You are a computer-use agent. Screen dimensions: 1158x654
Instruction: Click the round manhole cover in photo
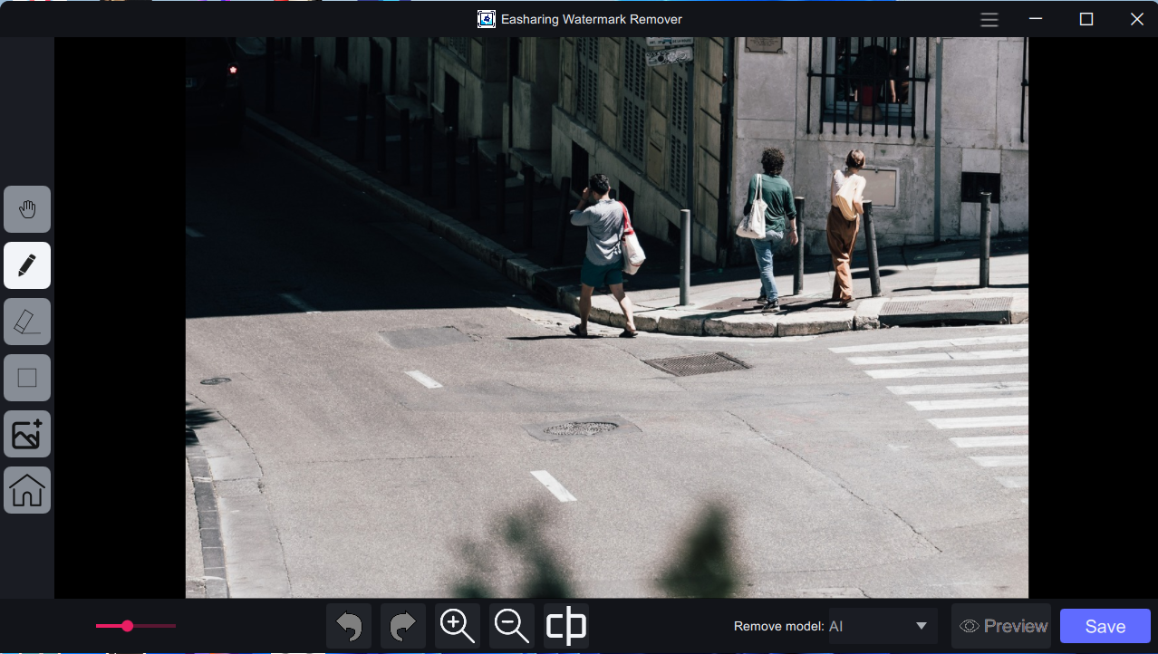pos(580,428)
